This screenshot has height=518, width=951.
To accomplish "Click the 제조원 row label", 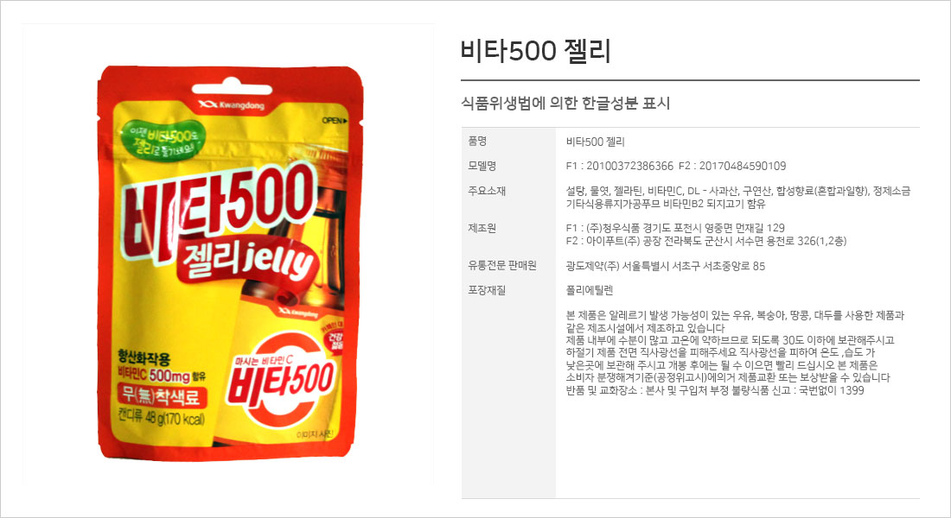I will click(482, 229).
